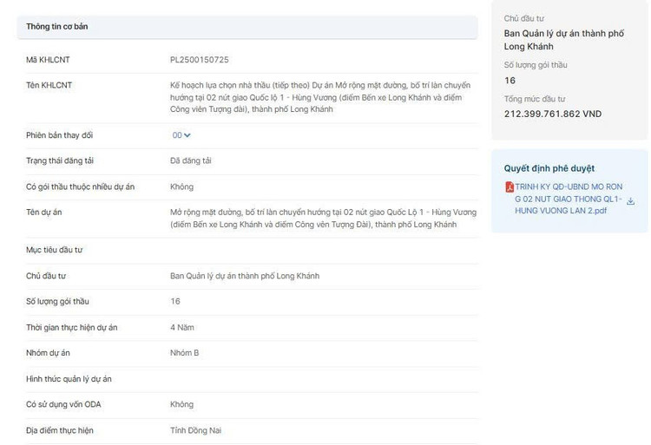The image size is (651, 445).
Task: Click the Quyết định phê duyệt heading
Action: 549,168
